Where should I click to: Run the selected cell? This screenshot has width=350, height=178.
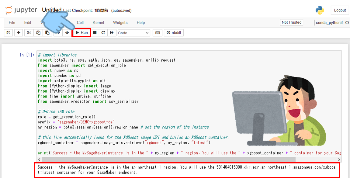[x=81, y=33]
